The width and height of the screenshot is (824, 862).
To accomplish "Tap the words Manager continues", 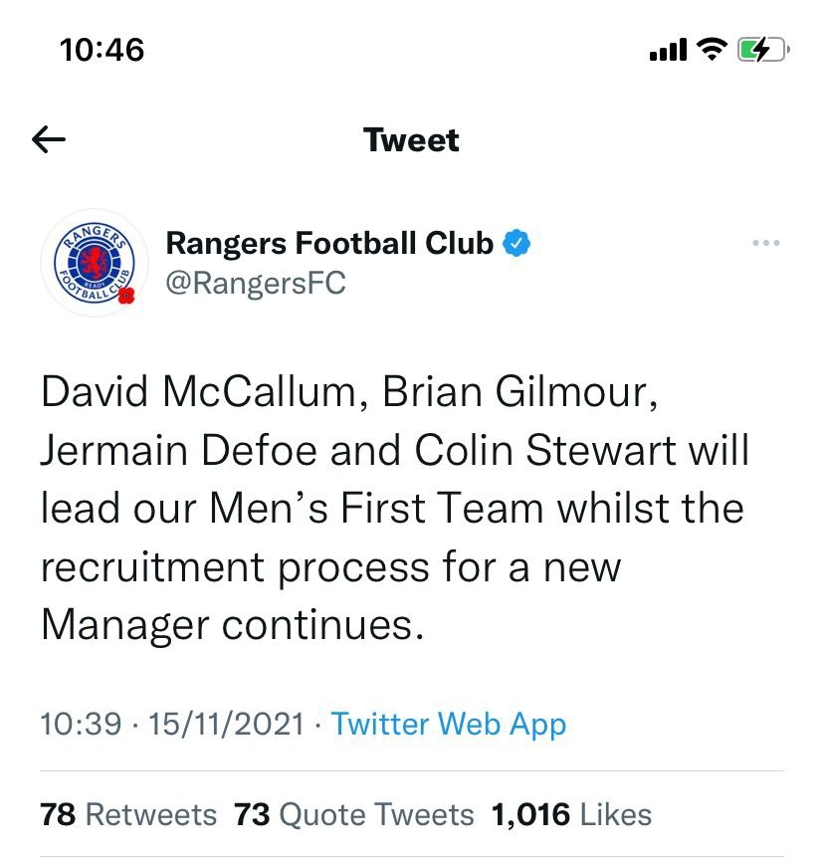I will pyautogui.click(x=233, y=626).
